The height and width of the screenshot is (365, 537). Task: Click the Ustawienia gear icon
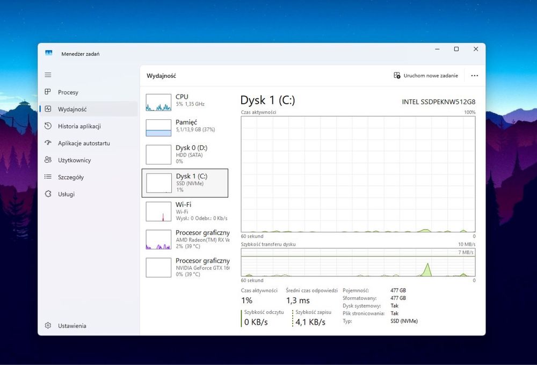point(48,325)
